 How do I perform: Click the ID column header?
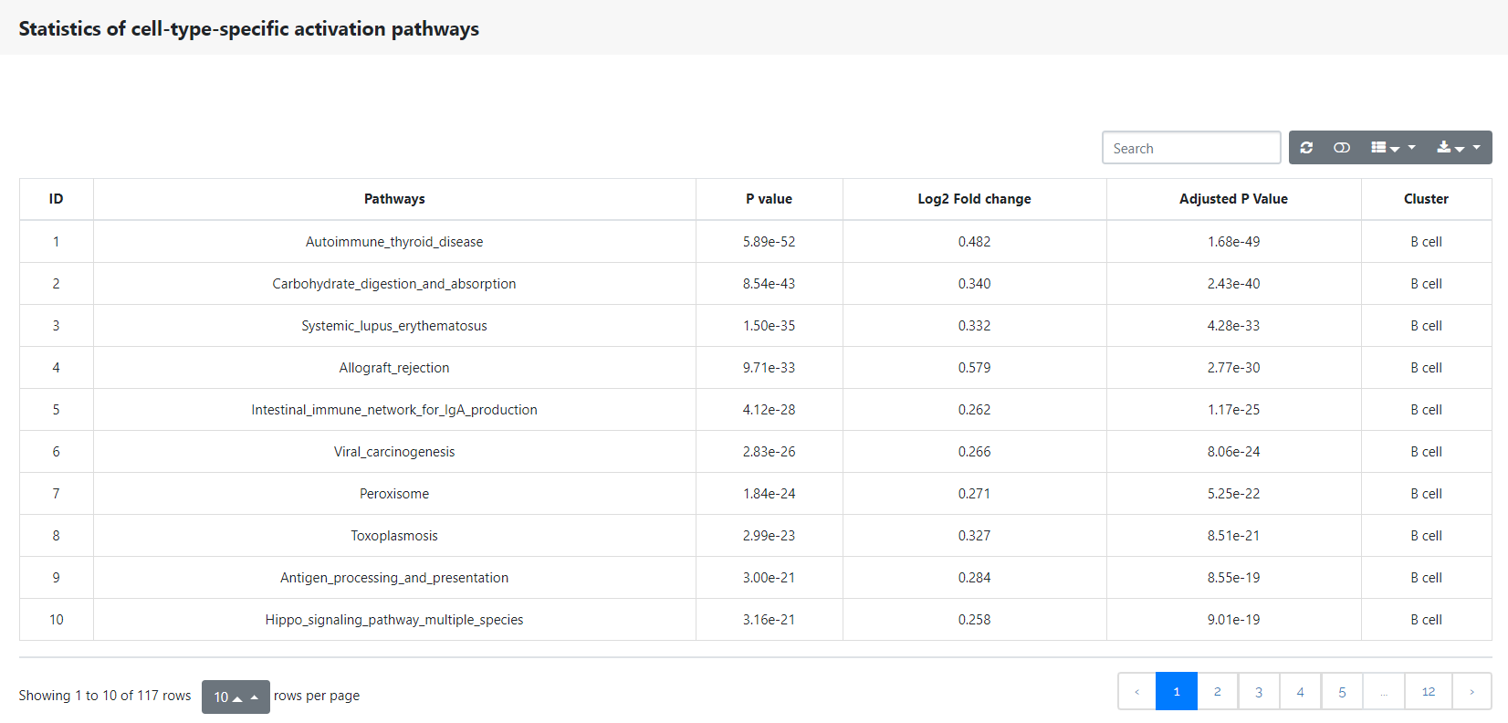tap(57, 199)
